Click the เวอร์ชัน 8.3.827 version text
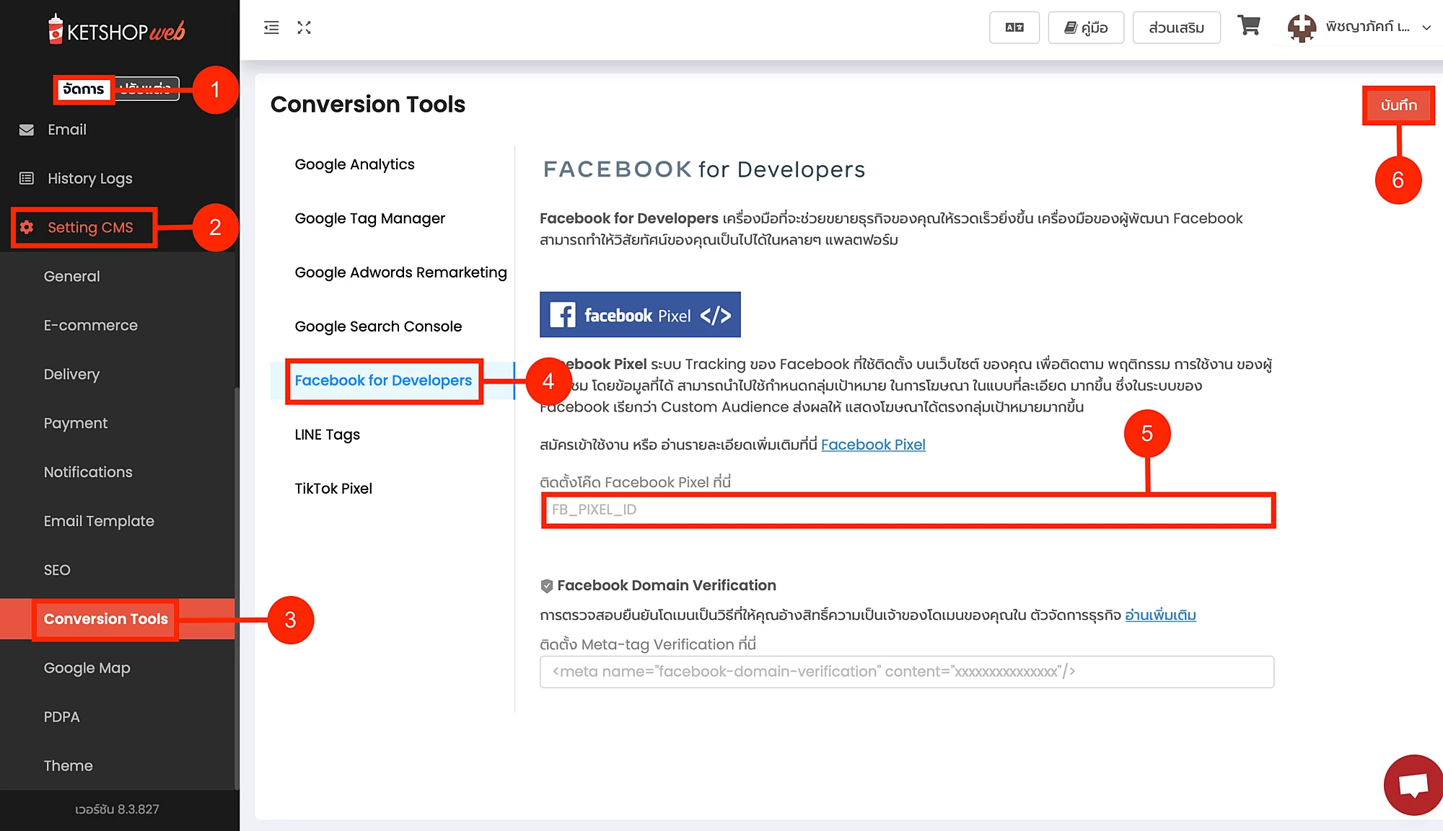1443x831 pixels. [x=117, y=809]
